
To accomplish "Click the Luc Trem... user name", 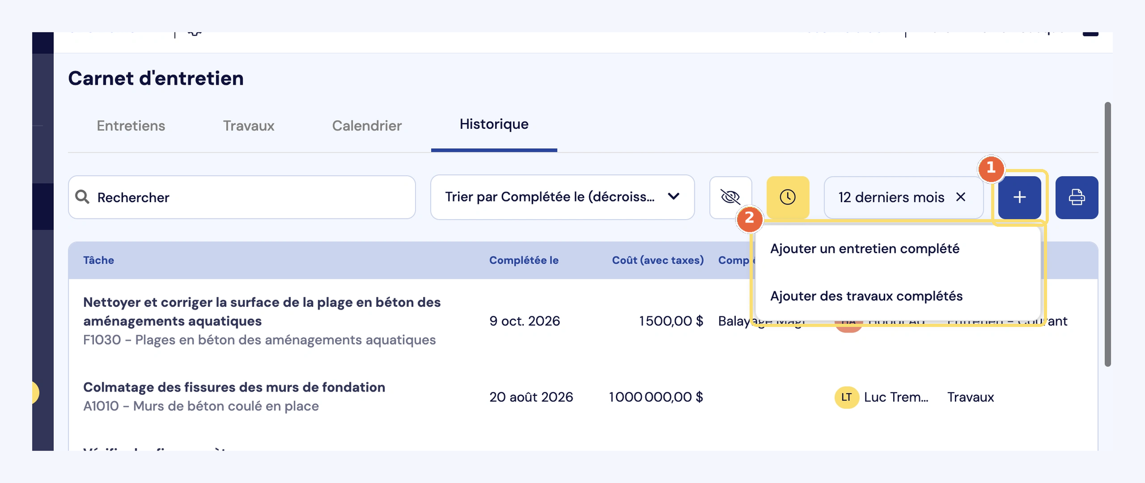I will pos(897,397).
